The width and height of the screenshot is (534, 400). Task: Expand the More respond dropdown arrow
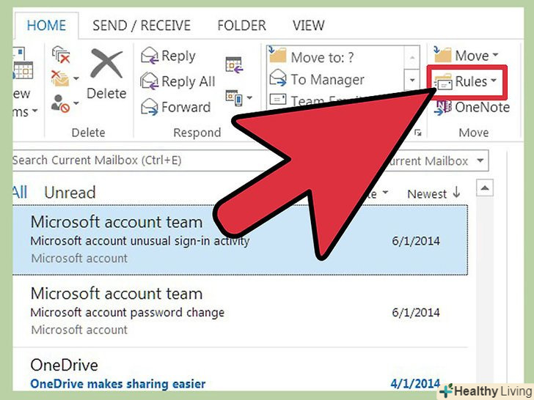coord(249,97)
